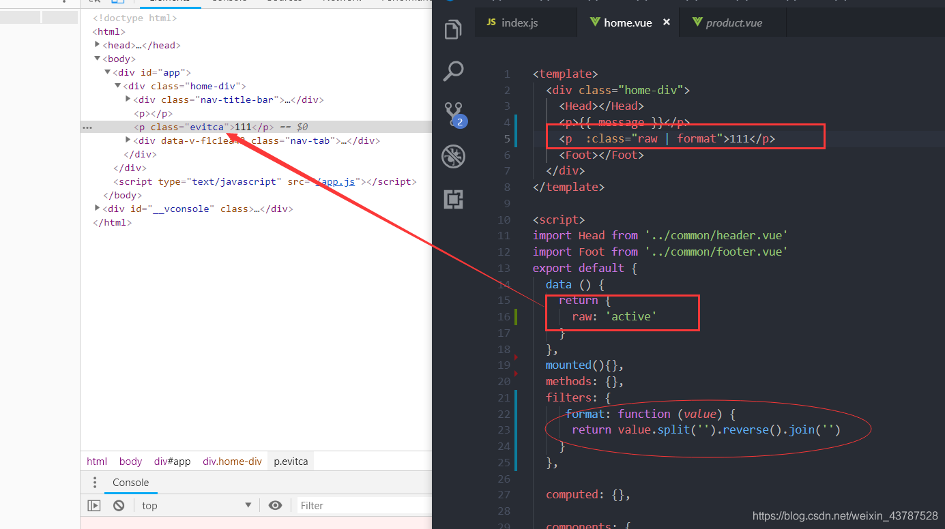Show the console sidebar in DevTools
Image resolution: width=945 pixels, height=529 pixels.
pyautogui.click(x=94, y=506)
